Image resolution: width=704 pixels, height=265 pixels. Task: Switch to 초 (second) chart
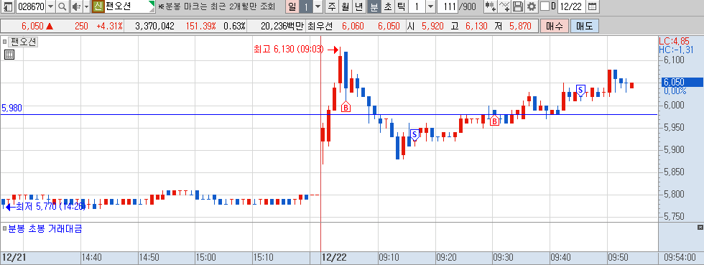(387, 6)
